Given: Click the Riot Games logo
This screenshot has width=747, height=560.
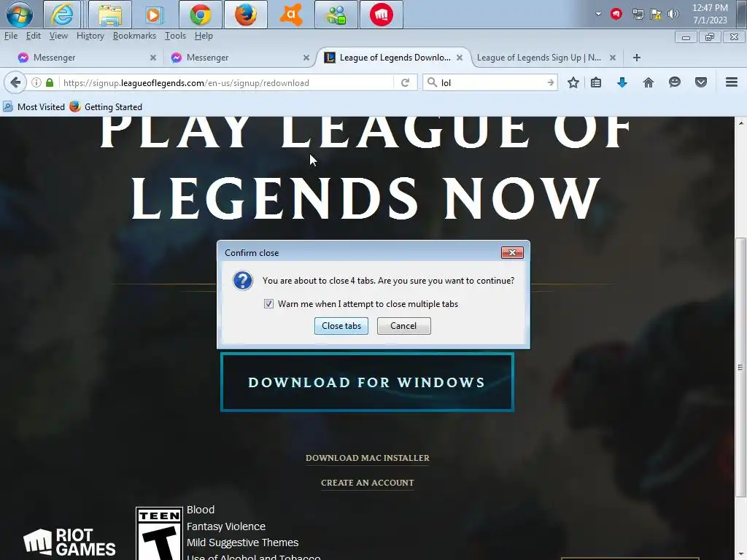Looking at the screenshot, I should point(69,542).
